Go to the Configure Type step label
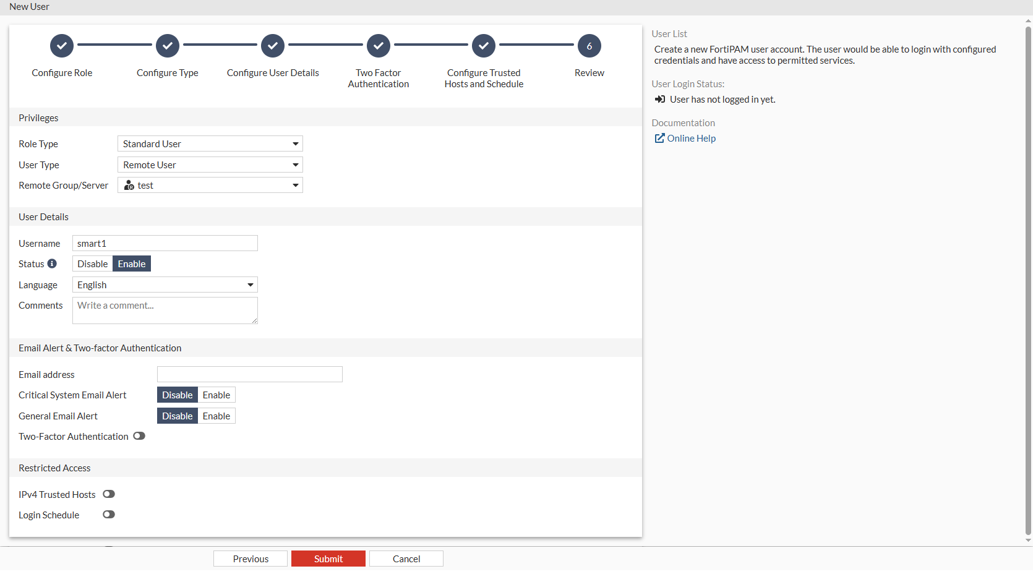Screen dimensions: 1033x574 (168, 73)
